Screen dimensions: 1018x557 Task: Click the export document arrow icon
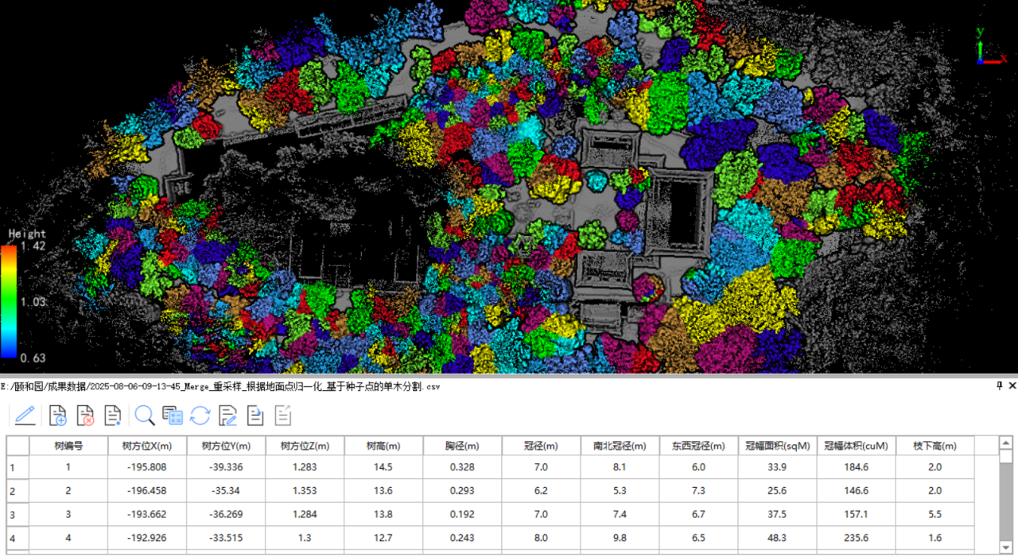(x=255, y=415)
